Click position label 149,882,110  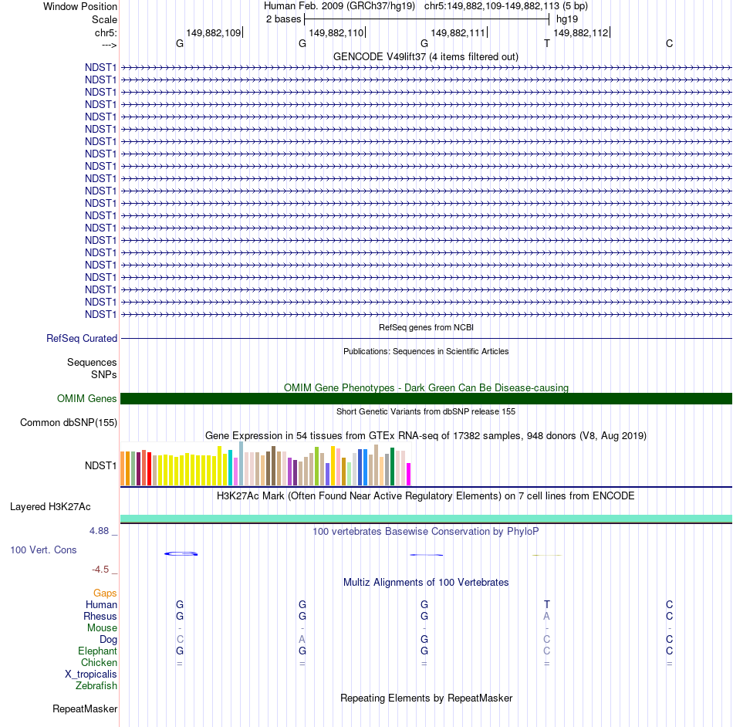tap(336, 32)
